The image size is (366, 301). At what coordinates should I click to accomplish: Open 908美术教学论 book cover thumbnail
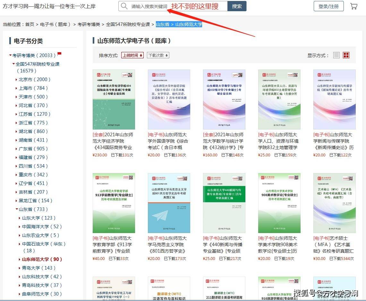(279, 203)
